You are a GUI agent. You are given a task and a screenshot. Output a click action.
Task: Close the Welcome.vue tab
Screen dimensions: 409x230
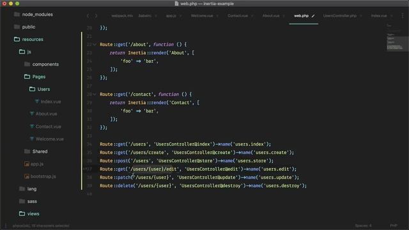[217, 16]
